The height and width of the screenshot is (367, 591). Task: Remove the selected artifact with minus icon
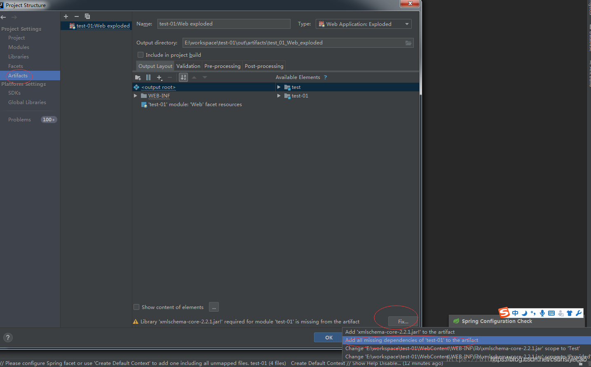(77, 16)
